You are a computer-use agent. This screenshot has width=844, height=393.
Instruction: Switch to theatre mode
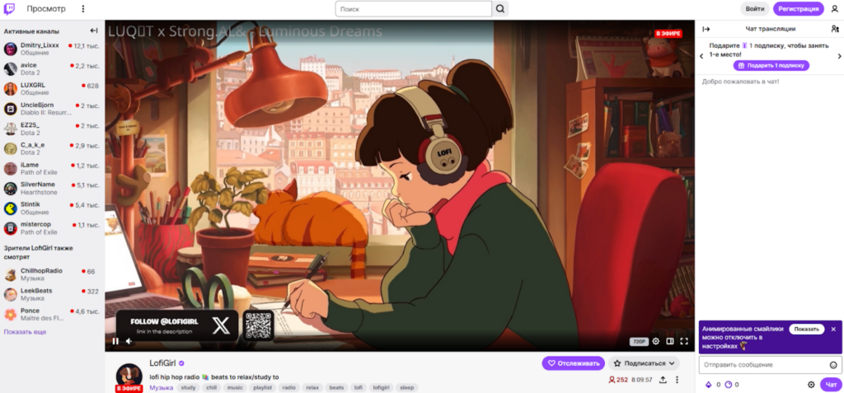tap(670, 341)
